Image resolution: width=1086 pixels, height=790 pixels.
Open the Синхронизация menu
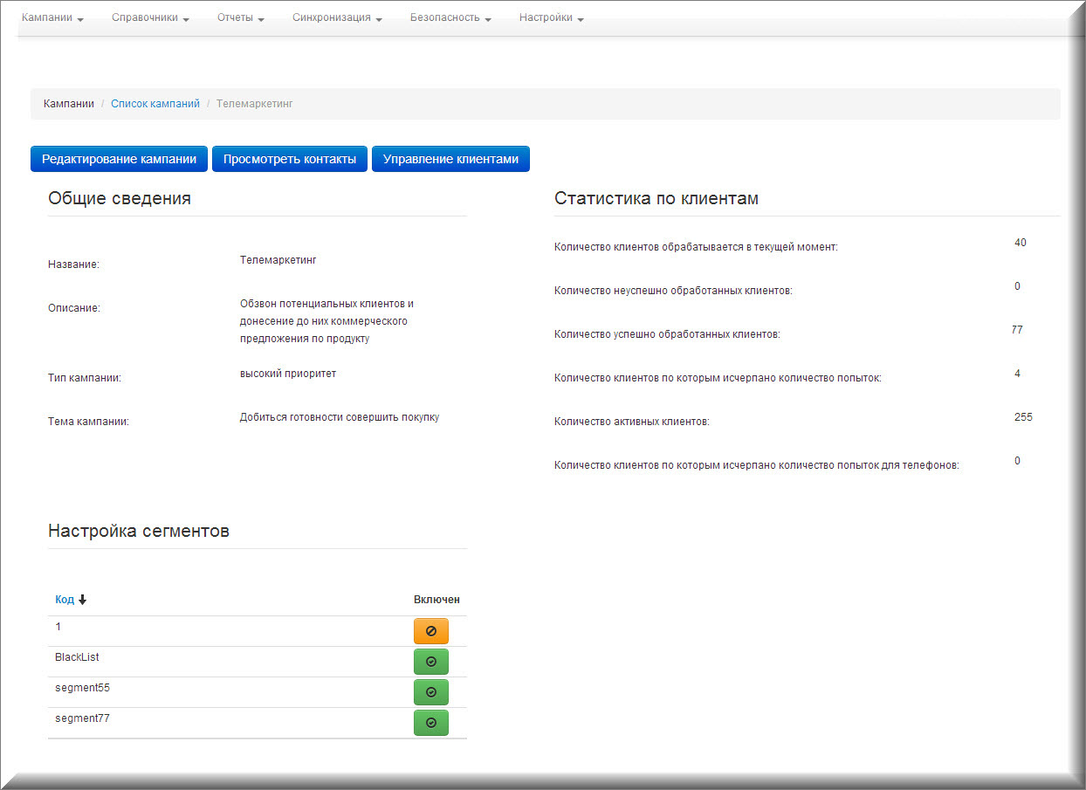337,17
